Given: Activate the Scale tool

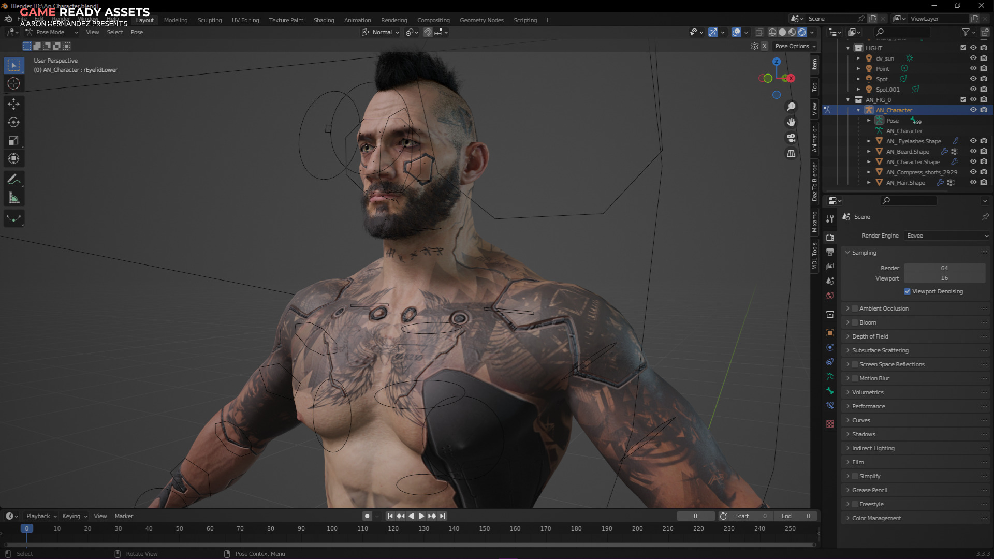Looking at the screenshot, I should (14, 140).
